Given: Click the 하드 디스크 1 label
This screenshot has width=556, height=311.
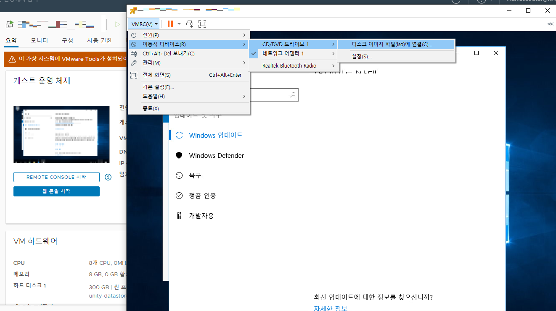Looking at the screenshot, I should pos(29,285).
